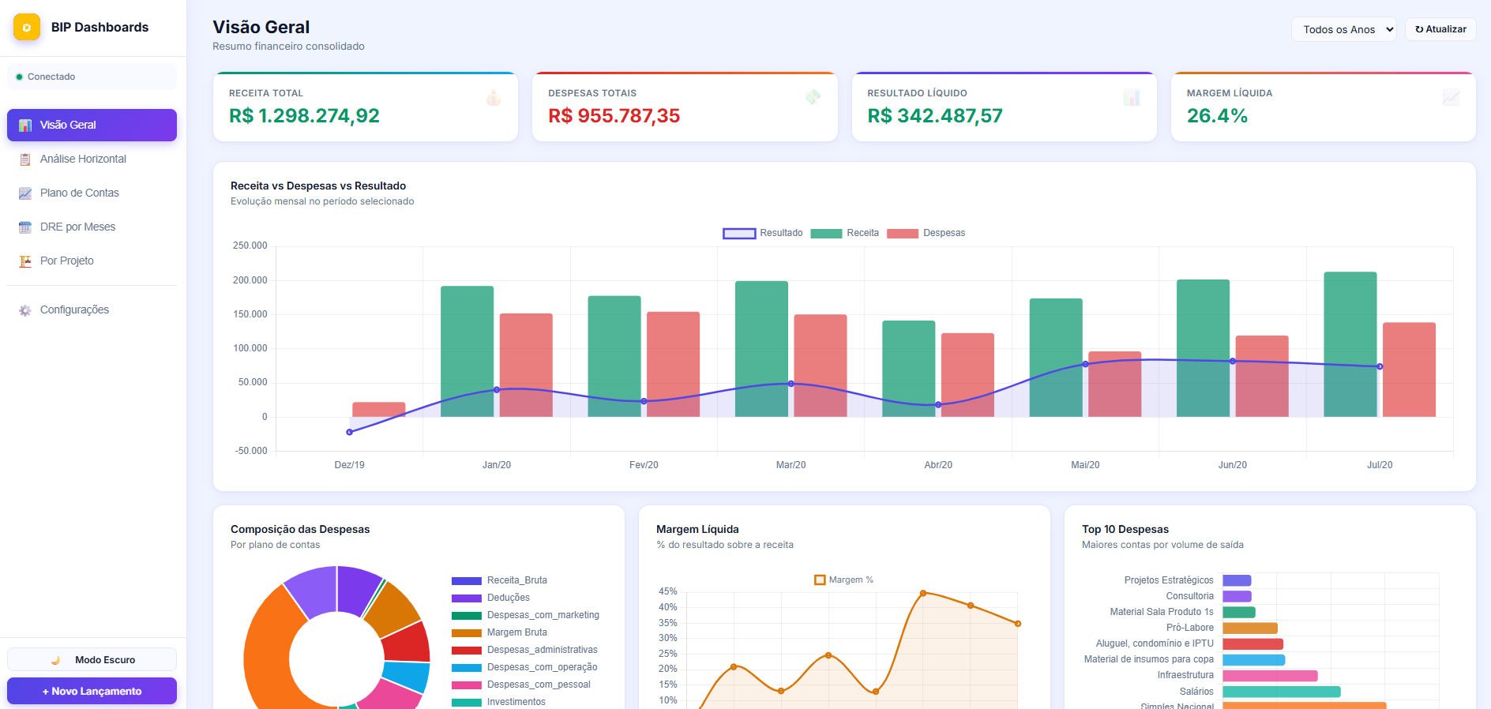Click the 45% peak margin point
This screenshot has width=1491, height=709.
[923, 593]
